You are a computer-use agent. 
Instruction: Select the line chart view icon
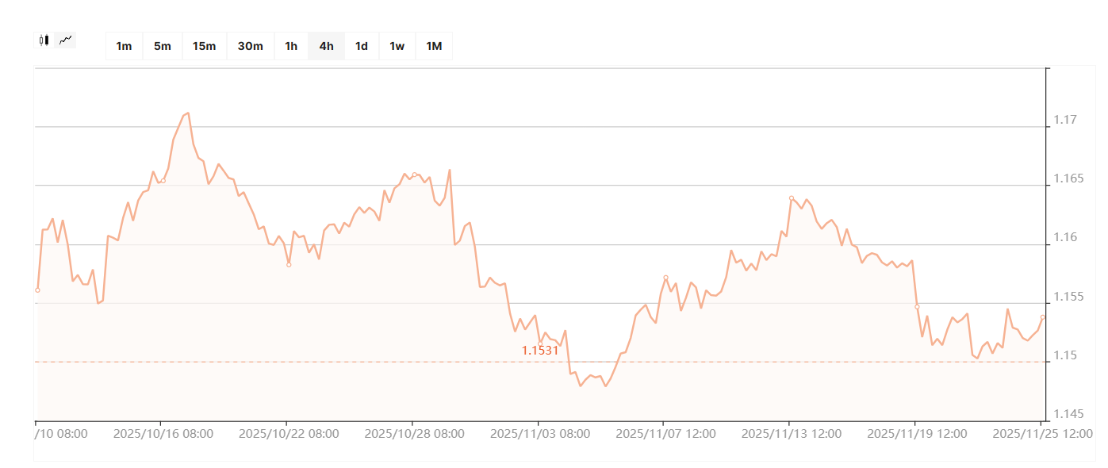(66, 40)
